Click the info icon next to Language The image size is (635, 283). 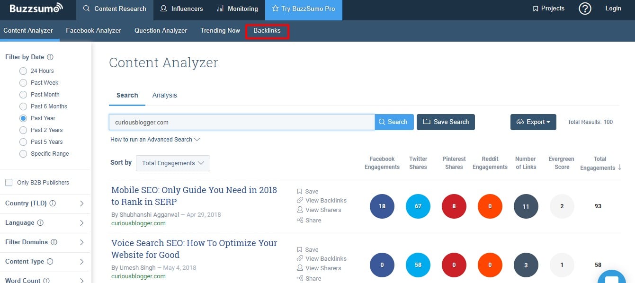[40, 223]
